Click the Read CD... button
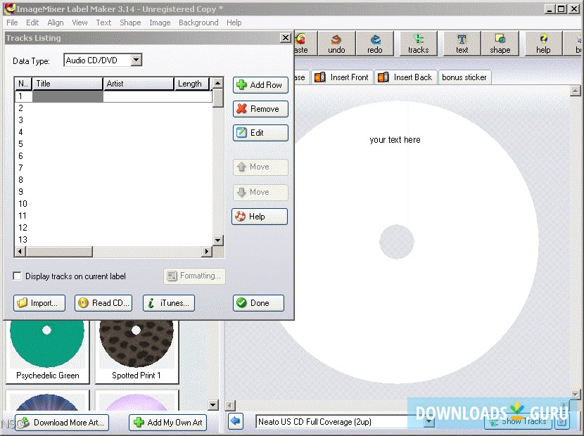This screenshot has height=436, width=584. pos(104,302)
